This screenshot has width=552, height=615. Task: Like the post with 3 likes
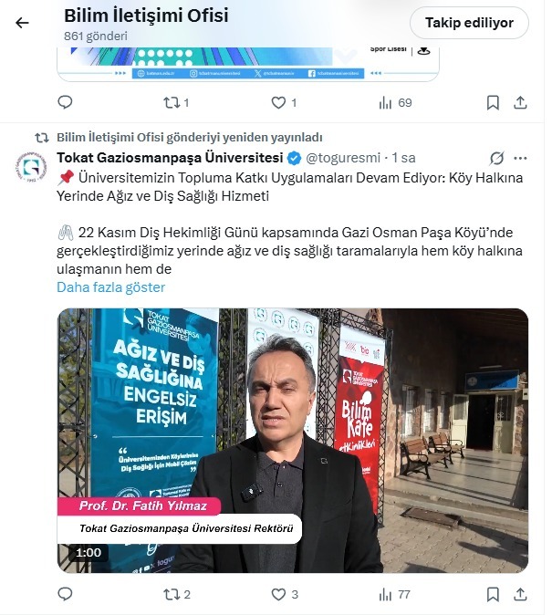[x=285, y=594]
